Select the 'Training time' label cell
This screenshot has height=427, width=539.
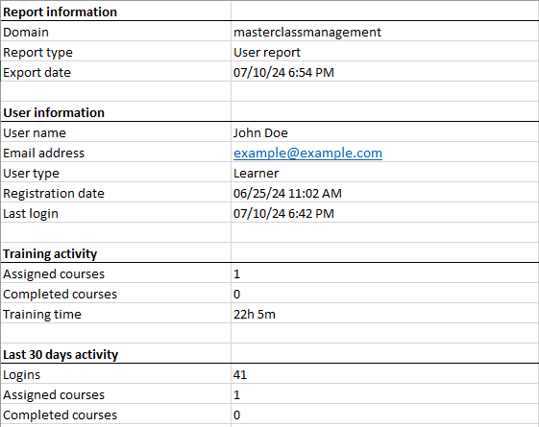pos(116,314)
